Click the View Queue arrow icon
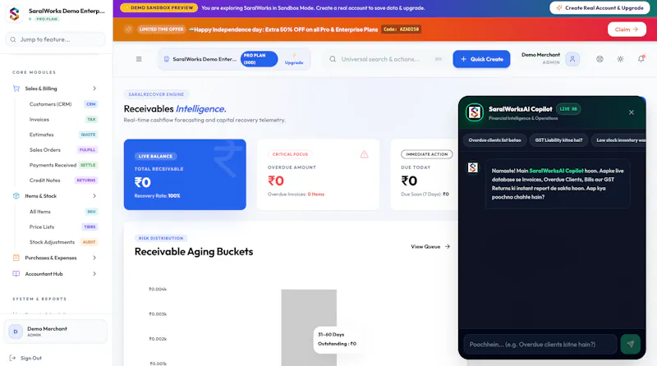Image resolution: width=657 pixels, height=366 pixels. 448,247
